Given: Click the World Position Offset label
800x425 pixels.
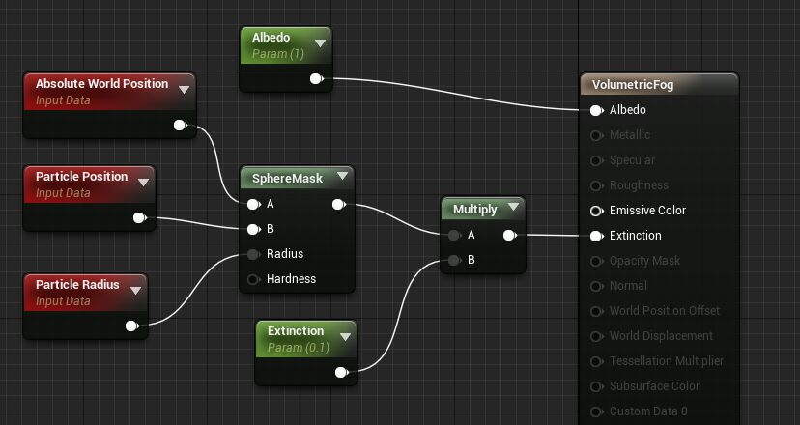Looking at the screenshot, I should pyautogui.click(x=665, y=311).
